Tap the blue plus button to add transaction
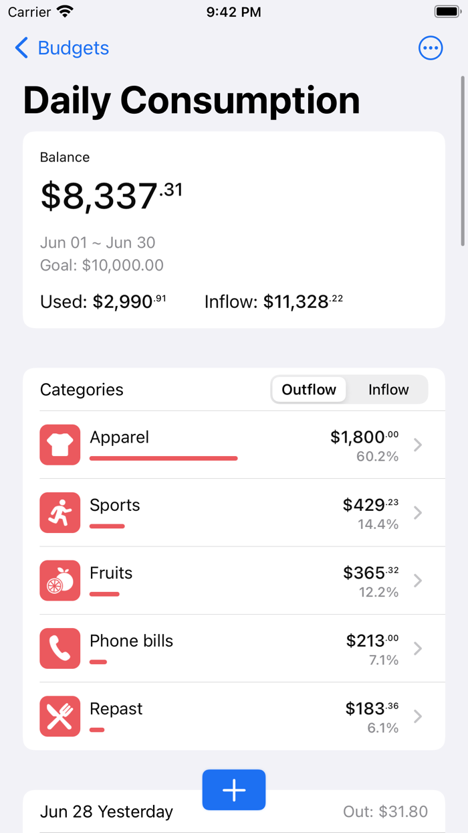The width and height of the screenshot is (468, 833). tap(234, 790)
